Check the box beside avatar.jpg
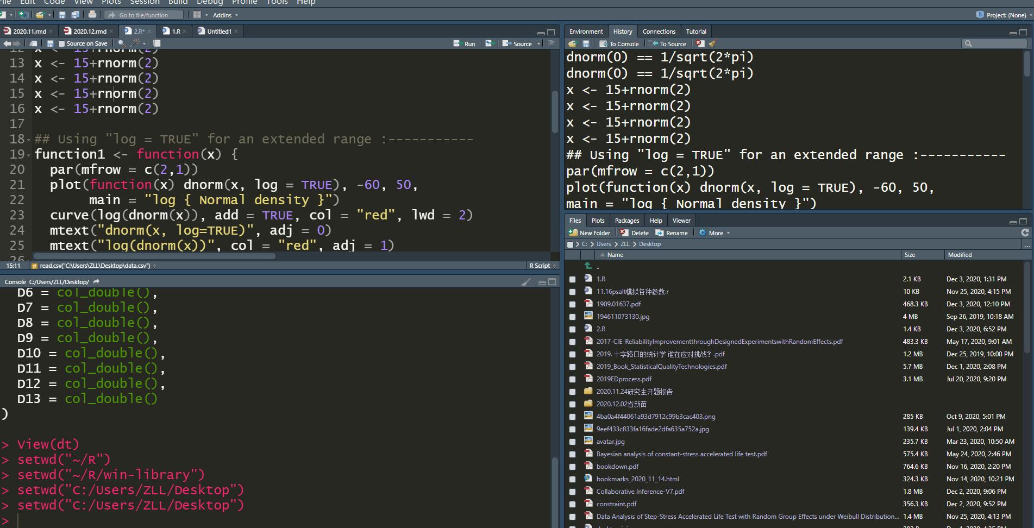The height and width of the screenshot is (528, 1034). coord(572,442)
